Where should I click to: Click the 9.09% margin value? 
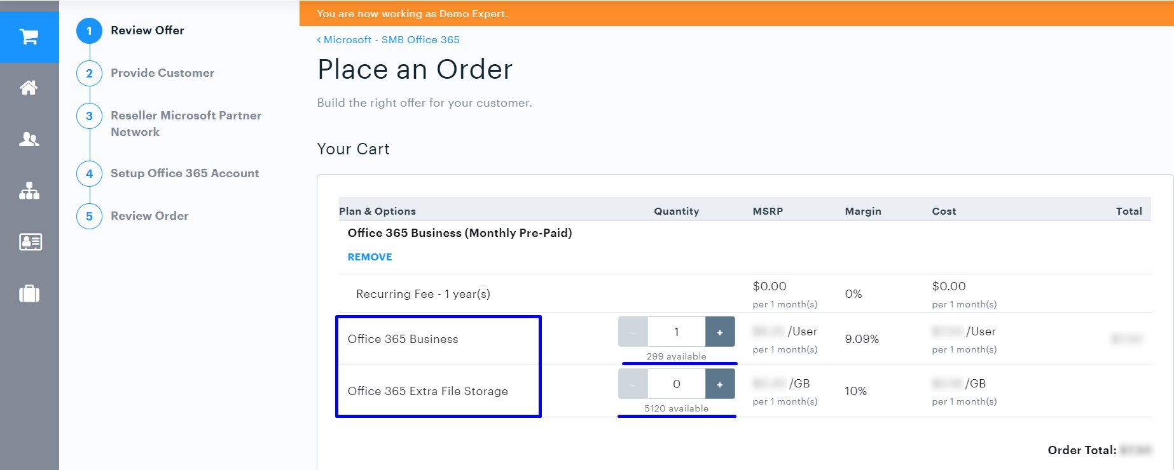tap(862, 339)
